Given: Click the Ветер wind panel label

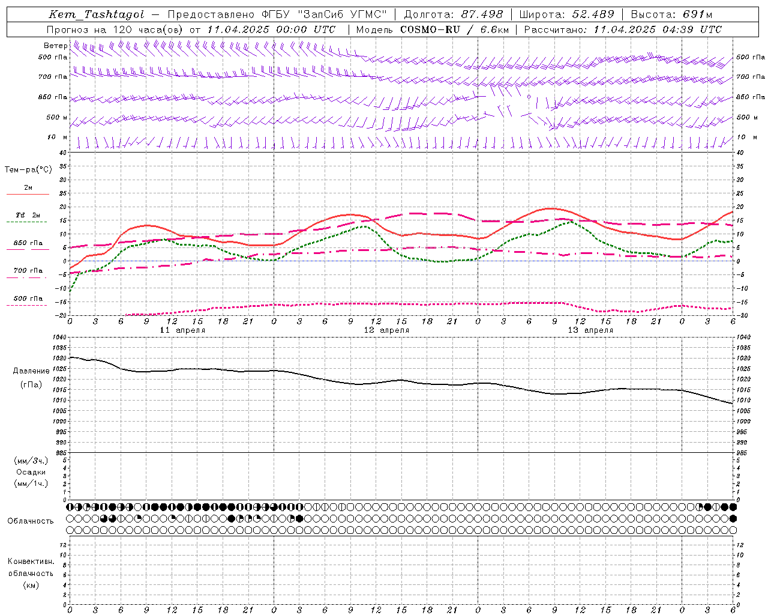Looking at the screenshot, I should pos(56,46).
